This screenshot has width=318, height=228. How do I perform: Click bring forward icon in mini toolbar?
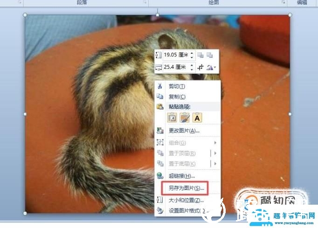point(200,55)
